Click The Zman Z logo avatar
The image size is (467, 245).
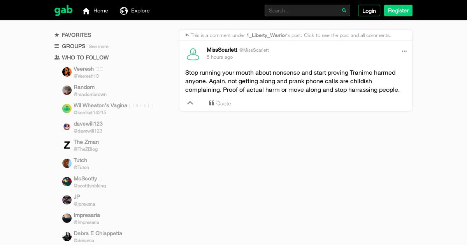[67, 145]
